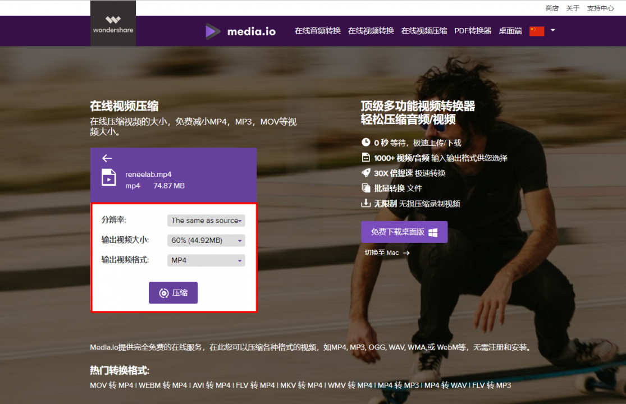Screen dimensions: 626x404
Task: Click the WEBM 转 MP4 link
Action: click(163, 385)
